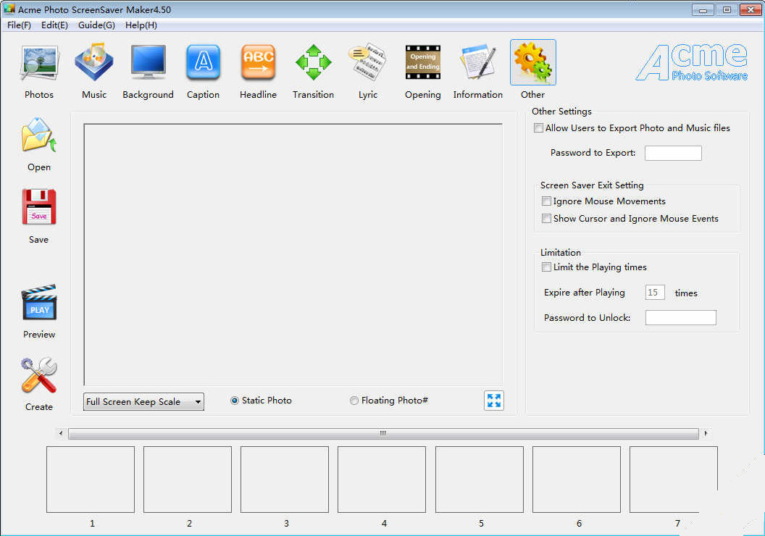
Task: Click the Password to Export field
Action: pos(673,153)
